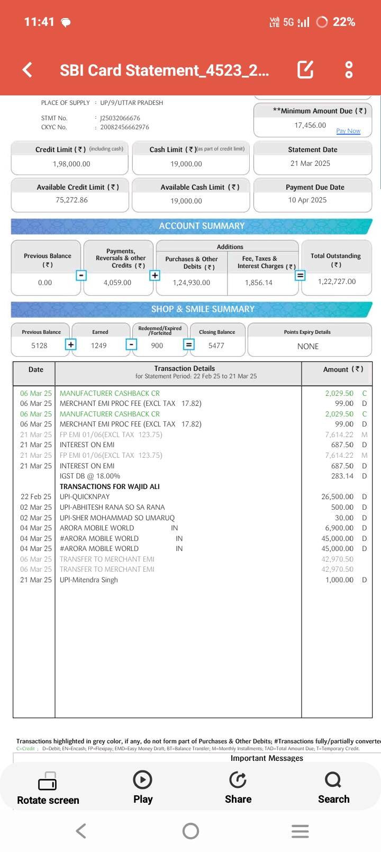
Task: Select the 26,500.00 transaction amount
Action: coord(337,496)
